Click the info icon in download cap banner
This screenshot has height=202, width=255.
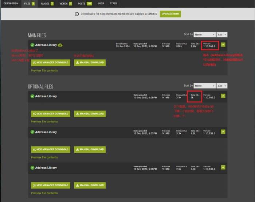(x=77, y=14)
